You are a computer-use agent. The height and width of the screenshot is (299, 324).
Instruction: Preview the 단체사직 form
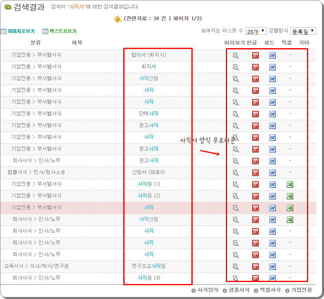(x=236, y=114)
